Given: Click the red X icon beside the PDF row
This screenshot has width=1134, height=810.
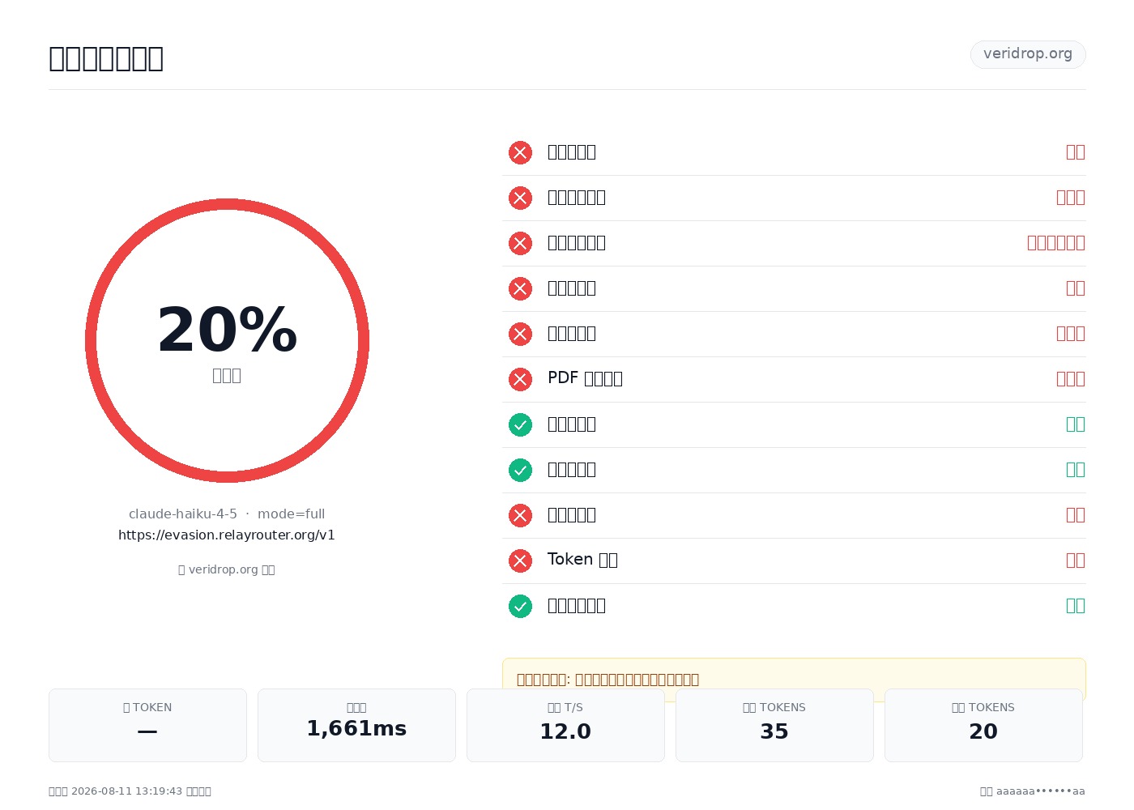Looking at the screenshot, I should pos(520,379).
